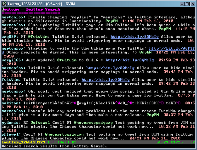Click @myEN tag before 11:15 PM timestamp
The width and height of the screenshot is (197, 150).
165,29
